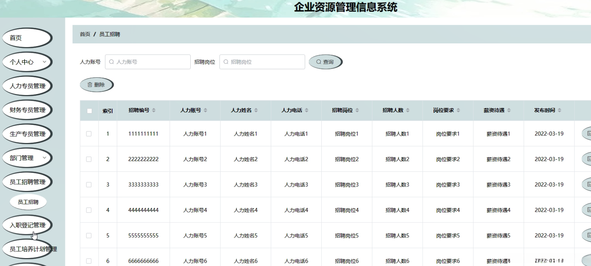
Task: Click cell 人力姓名2
Action: (x=245, y=159)
